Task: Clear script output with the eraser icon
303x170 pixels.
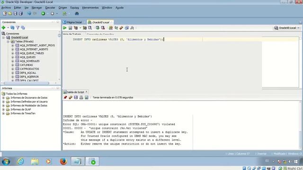Action: (71, 98)
